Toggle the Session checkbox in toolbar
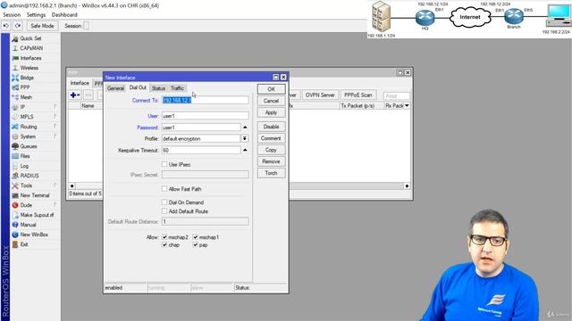Screen dimensions: 572x321 (x=86, y=26)
